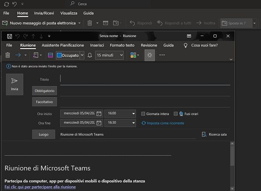
Task: Switch to the Formato testo tab
Action: point(122,45)
